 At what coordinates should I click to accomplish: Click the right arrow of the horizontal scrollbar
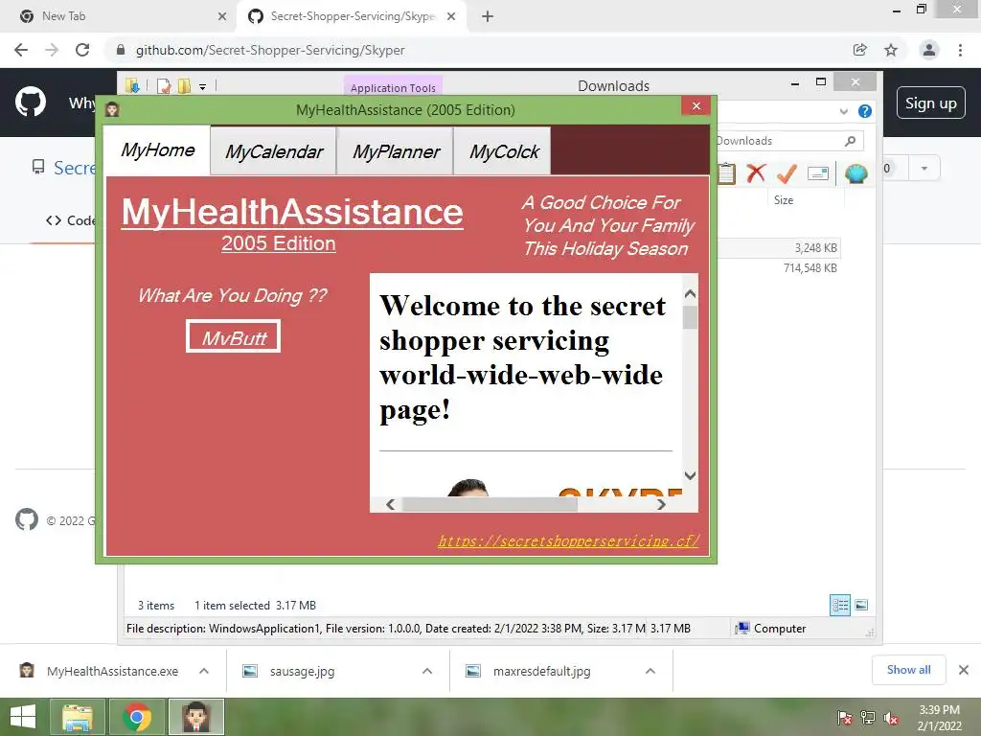(661, 504)
